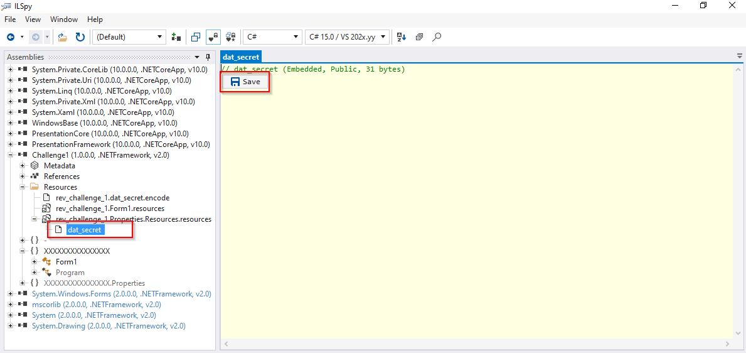
Task: Click the Save button
Action: point(245,82)
